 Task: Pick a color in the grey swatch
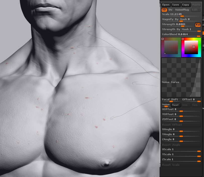pos(171,47)
